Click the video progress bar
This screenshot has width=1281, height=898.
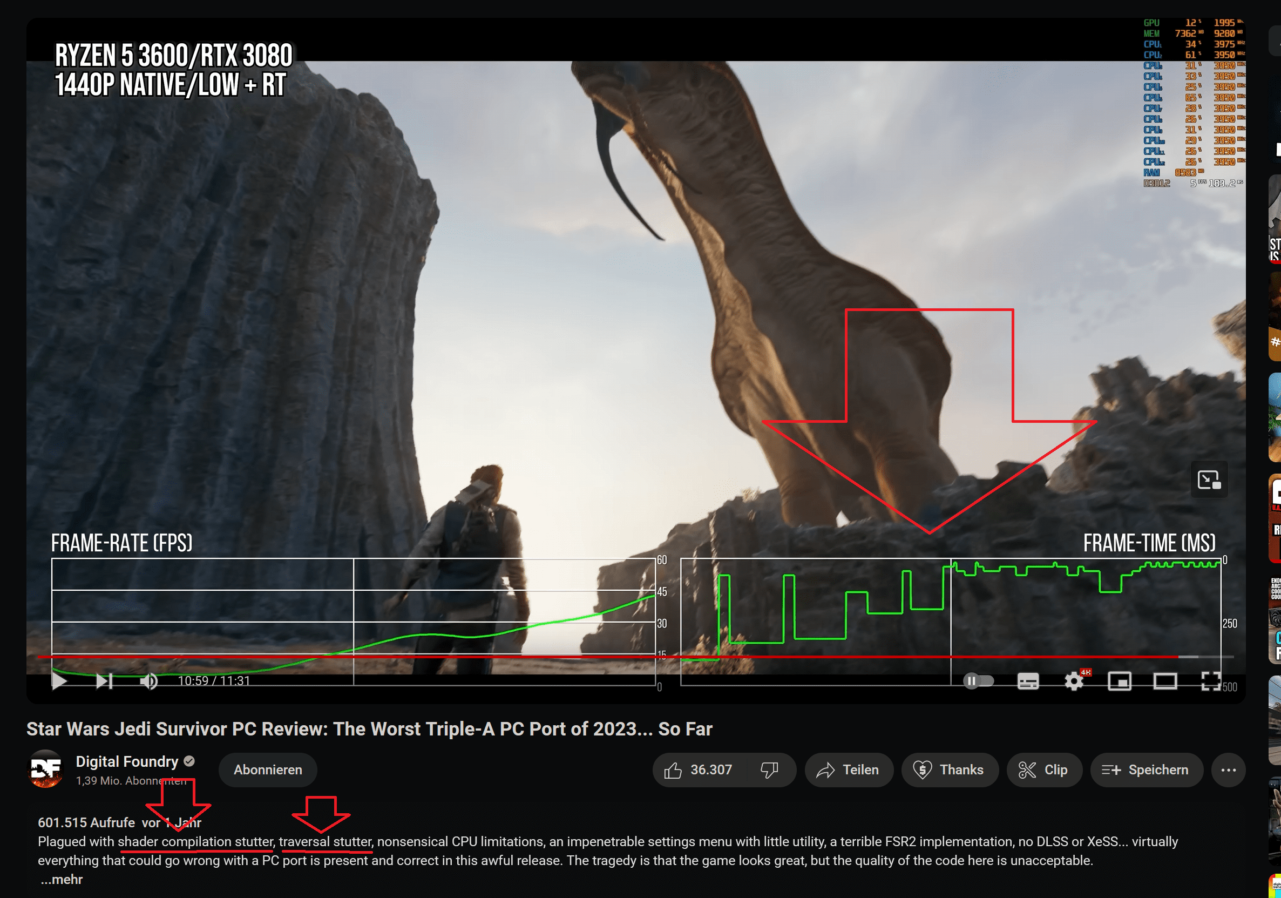[635, 657]
